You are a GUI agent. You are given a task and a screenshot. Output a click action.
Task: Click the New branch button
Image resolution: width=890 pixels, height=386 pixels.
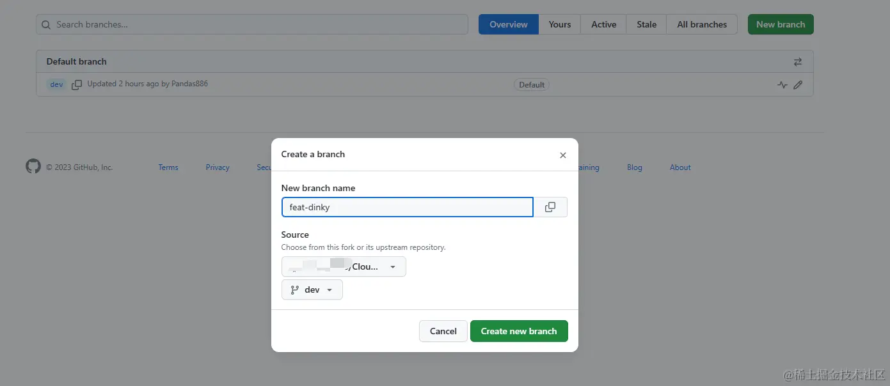pos(781,24)
